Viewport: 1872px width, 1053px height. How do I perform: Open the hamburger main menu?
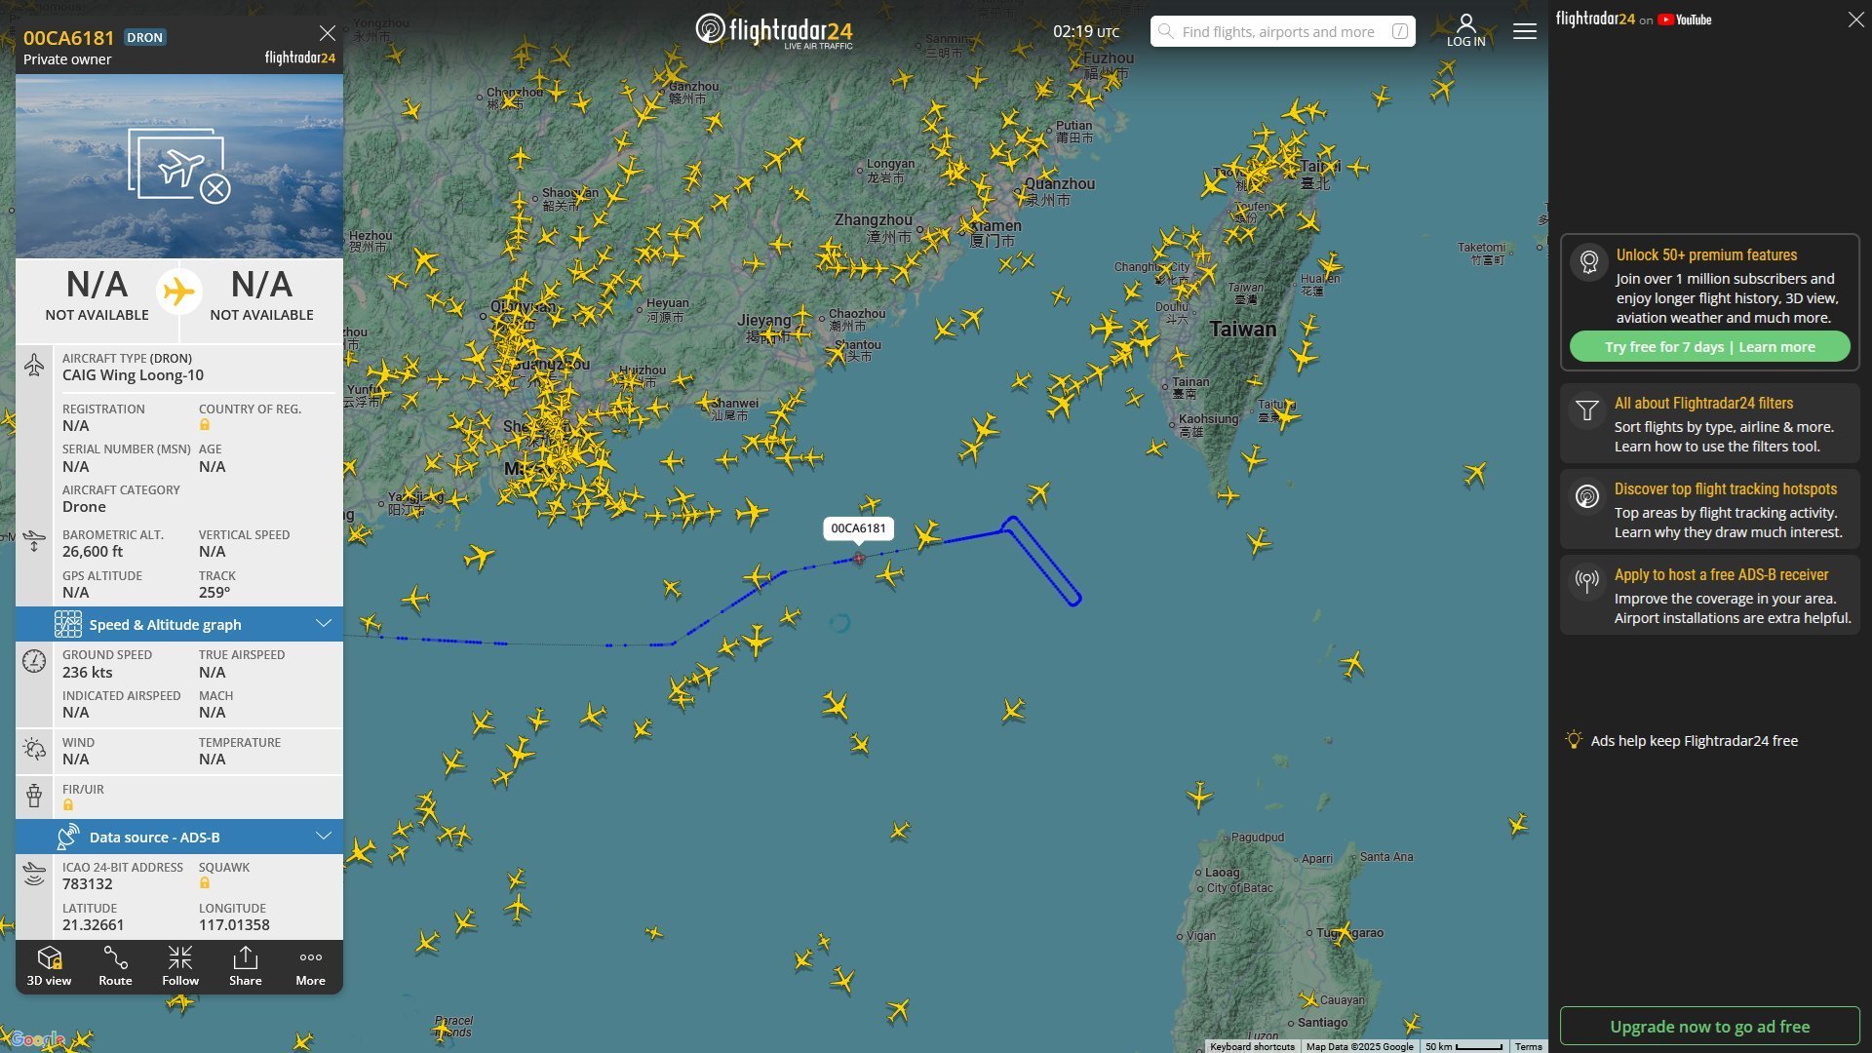coord(1525,31)
